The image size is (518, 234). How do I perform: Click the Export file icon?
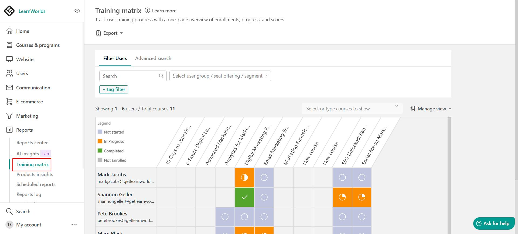click(98, 33)
